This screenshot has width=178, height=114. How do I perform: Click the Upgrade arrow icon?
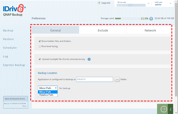click(99, 3)
